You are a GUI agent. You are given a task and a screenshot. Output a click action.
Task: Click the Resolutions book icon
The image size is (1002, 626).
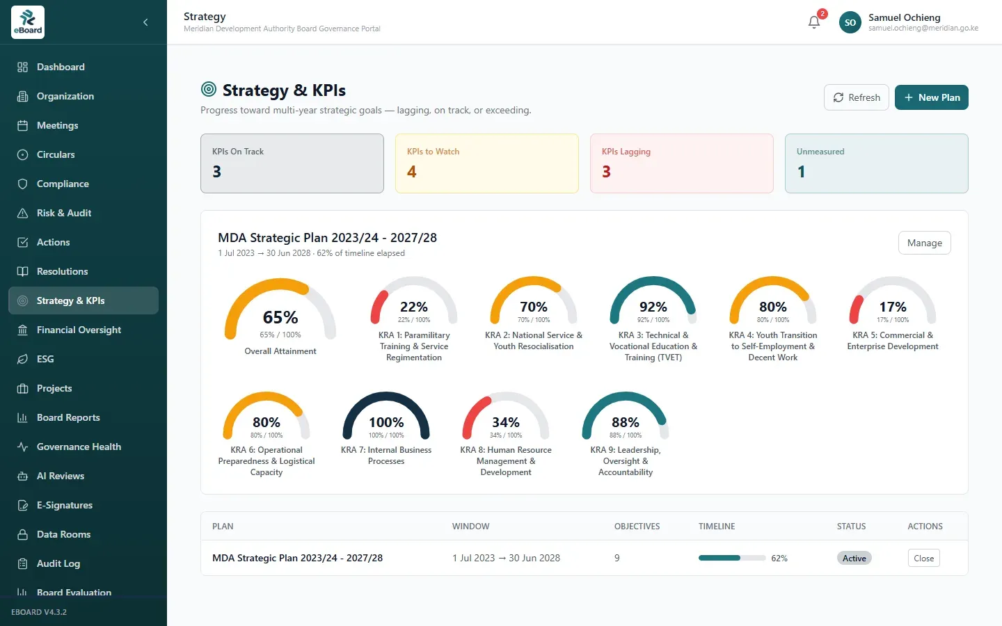[23, 271]
